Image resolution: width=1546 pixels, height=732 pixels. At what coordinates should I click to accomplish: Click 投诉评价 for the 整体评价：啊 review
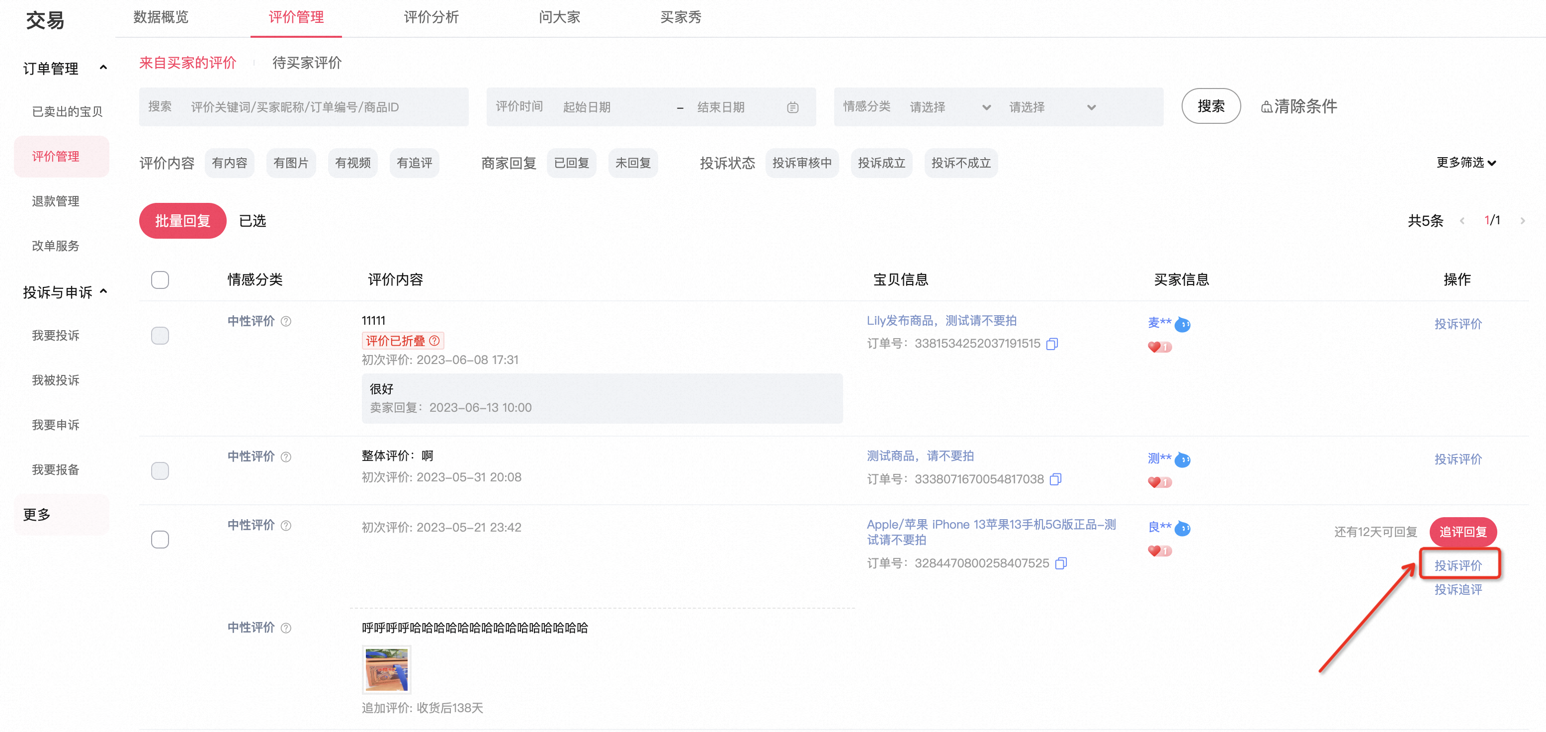tap(1458, 459)
